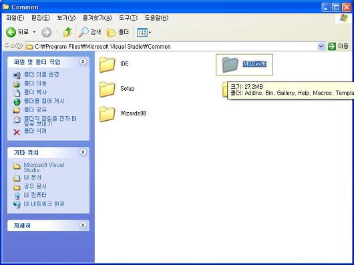Click Rename this folder (폴더 이름 변경) link

[41, 74]
